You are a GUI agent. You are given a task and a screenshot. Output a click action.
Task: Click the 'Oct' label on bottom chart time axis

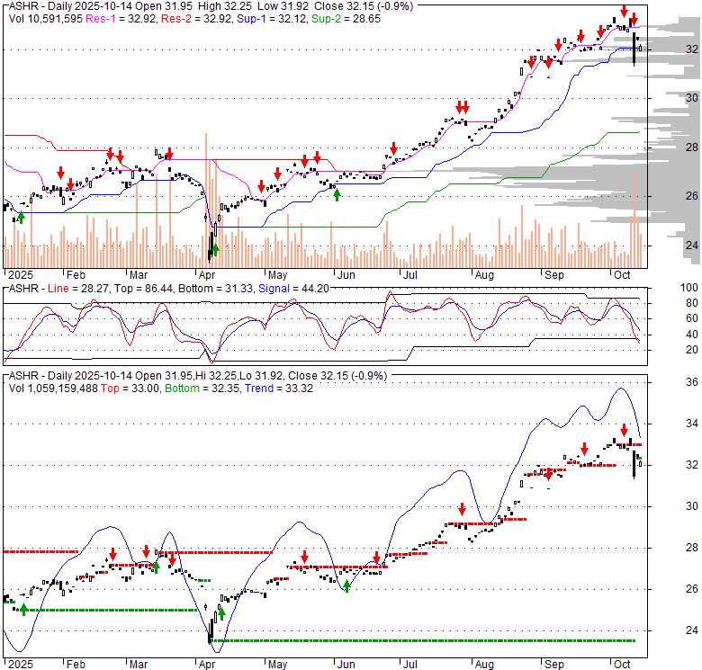click(x=622, y=665)
